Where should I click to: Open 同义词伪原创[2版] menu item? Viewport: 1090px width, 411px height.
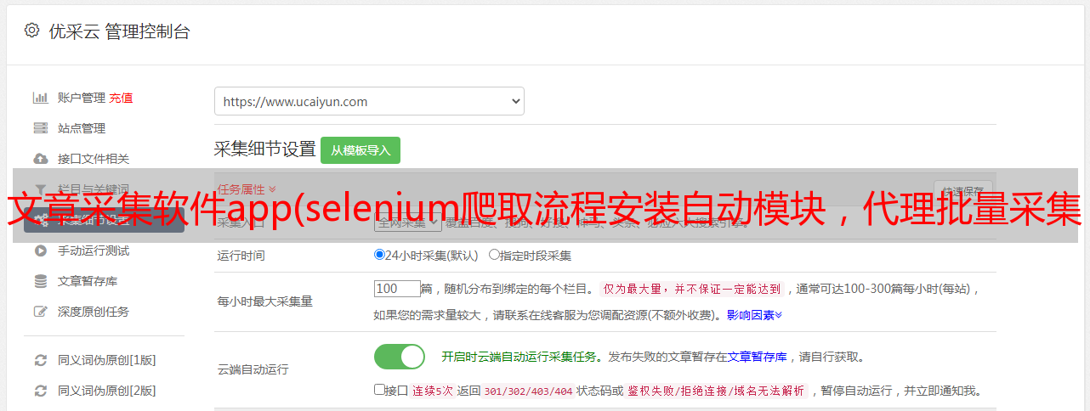[x=106, y=391]
